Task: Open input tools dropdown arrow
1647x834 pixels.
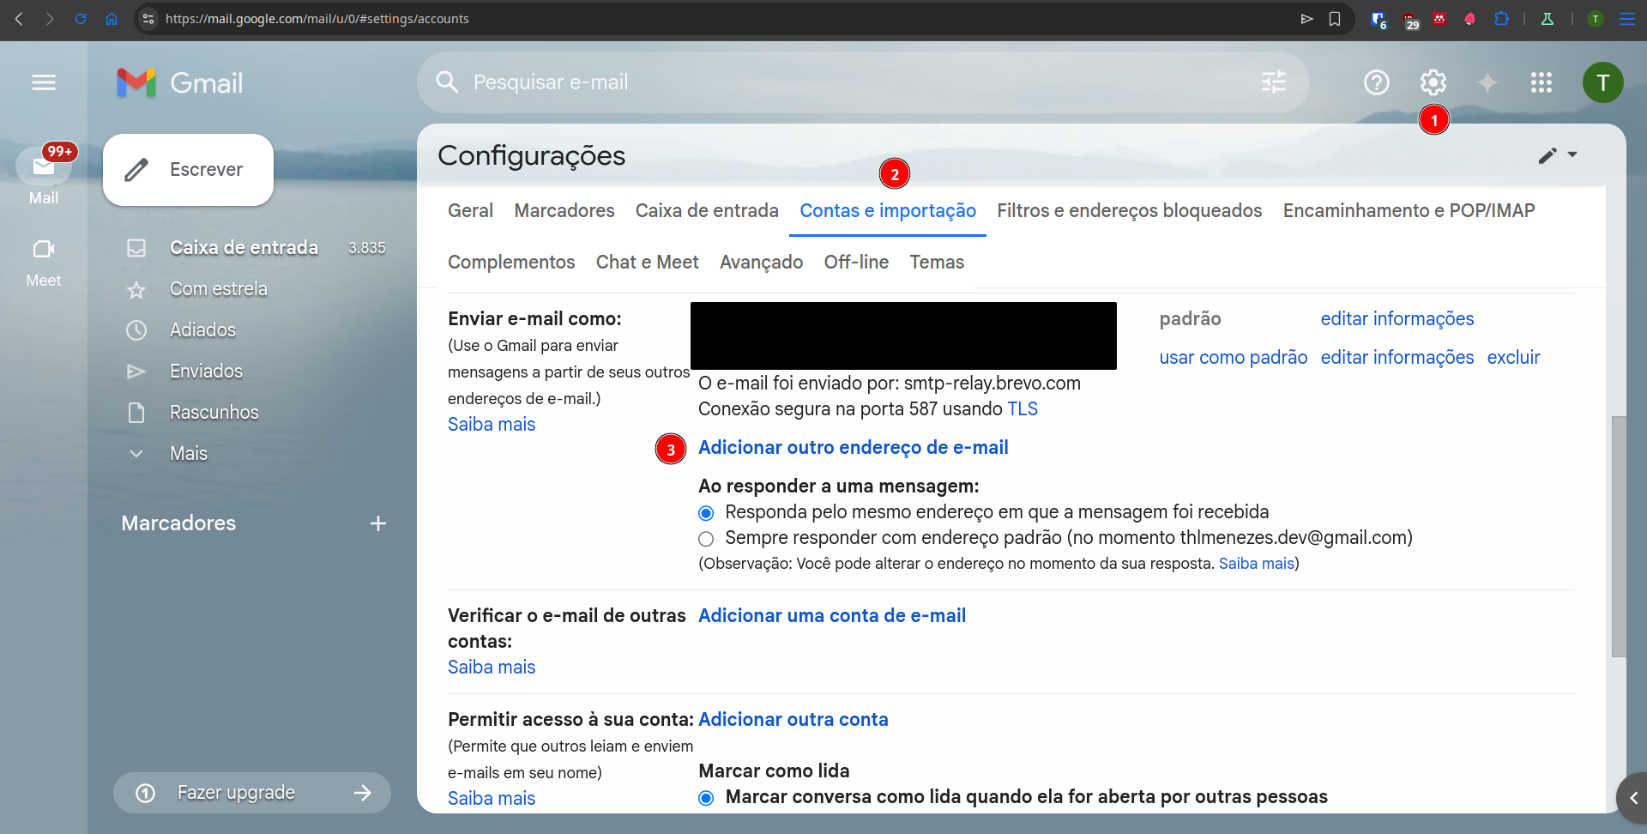Action: point(1572,154)
